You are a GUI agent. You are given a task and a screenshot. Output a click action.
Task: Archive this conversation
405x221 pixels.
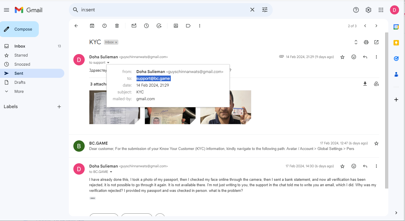tap(92, 26)
